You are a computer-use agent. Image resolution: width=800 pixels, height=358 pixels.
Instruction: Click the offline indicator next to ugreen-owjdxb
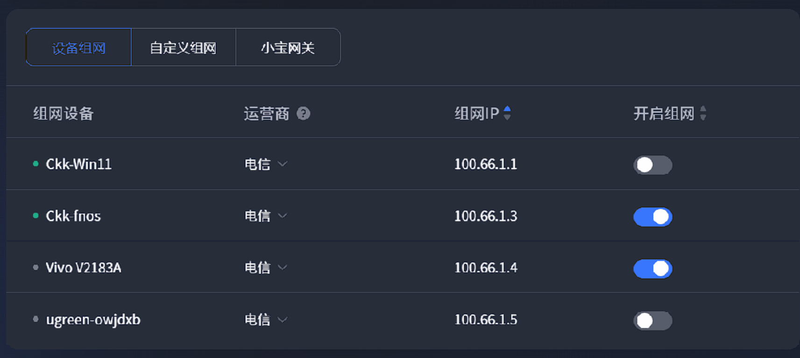point(36,320)
